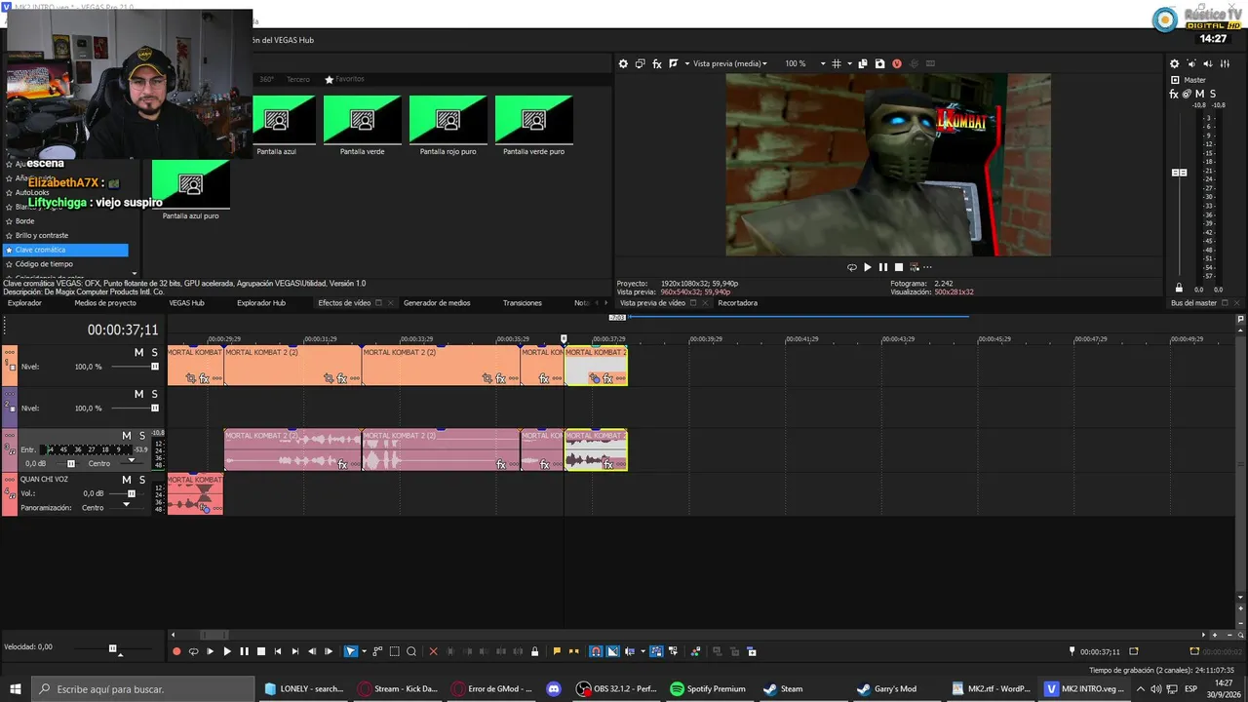Adjust the first video track Nivel slider
1248x702 pixels.
[x=136, y=367]
